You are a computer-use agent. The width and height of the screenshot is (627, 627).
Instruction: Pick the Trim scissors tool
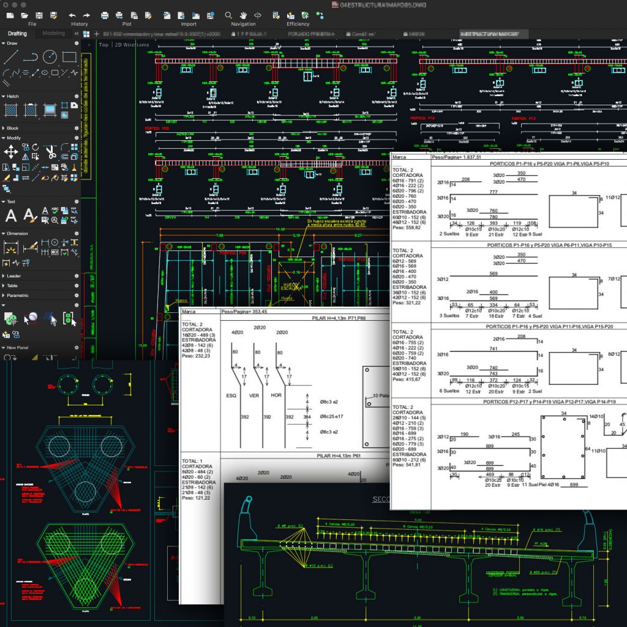tap(51, 151)
